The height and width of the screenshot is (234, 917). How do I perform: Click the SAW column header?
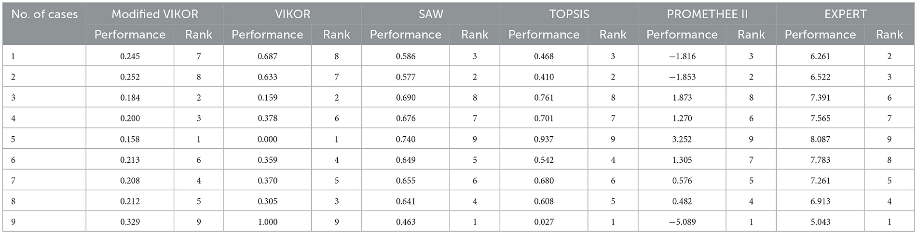coord(431,14)
